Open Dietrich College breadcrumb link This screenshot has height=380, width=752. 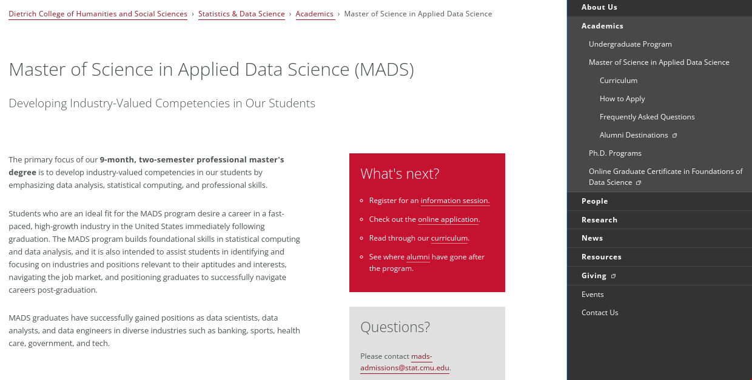coord(98,14)
